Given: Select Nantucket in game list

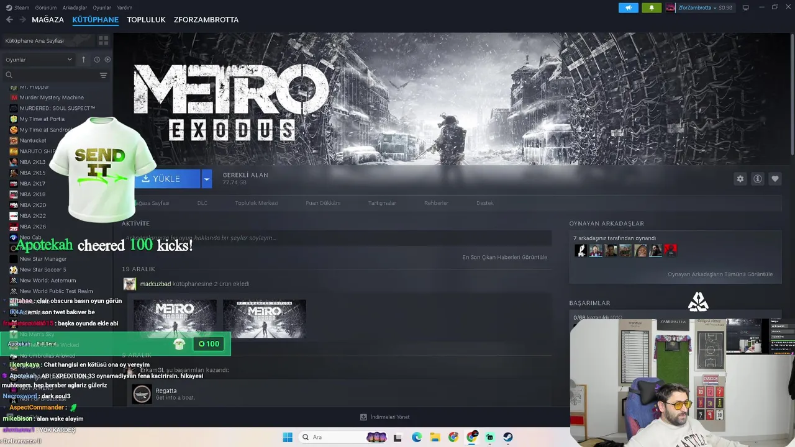Looking at the screenshot, I should [x=33, y=140].
